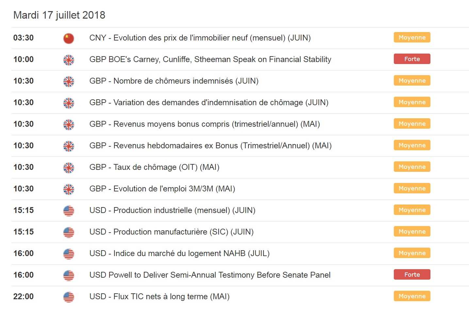The width and height of the screenshot is (469, 310).
Task: Open GBP Revenus hebdomadaires ex Bonus event
Action: click(210, 146)
